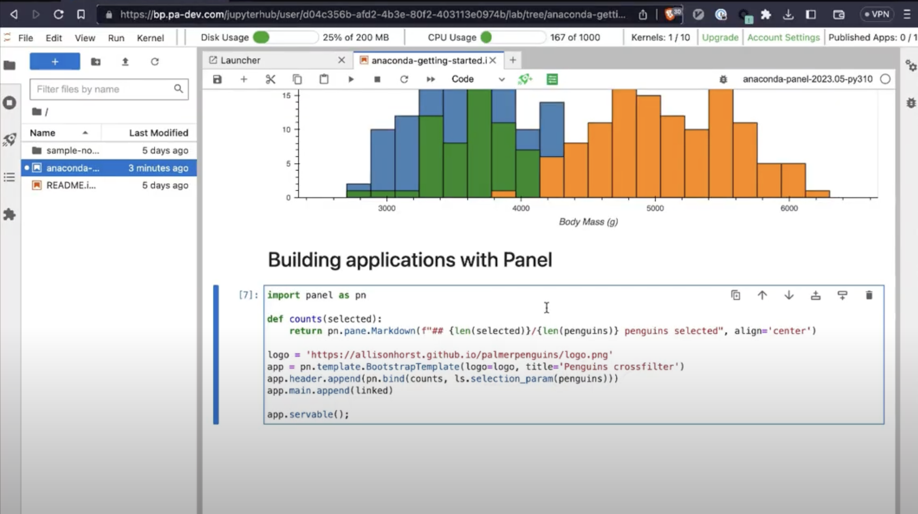The height and width of the screenshot is (514, 918).
Task: Cut the selected cell with the scissors icon
Action: click(x=270, y=79)
